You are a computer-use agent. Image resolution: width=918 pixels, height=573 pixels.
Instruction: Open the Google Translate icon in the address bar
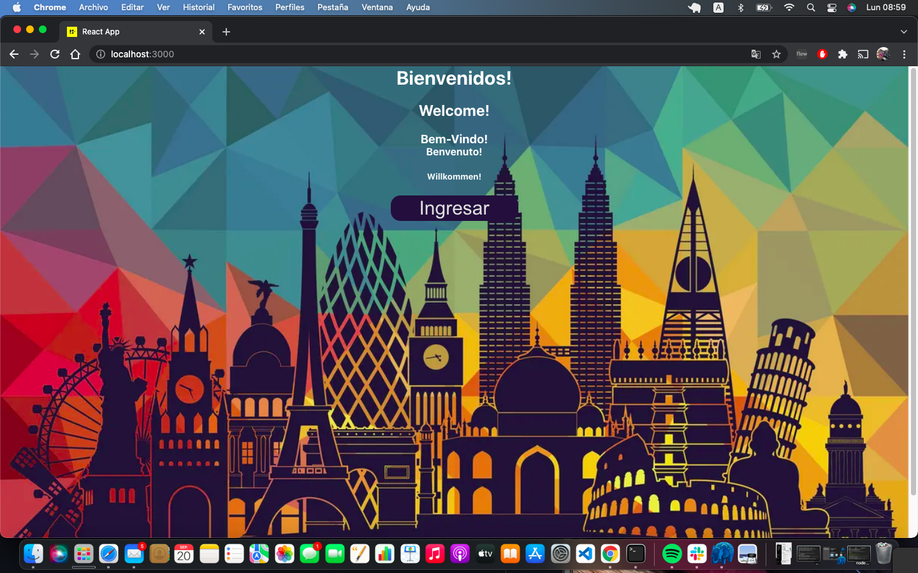tap(756, 54)
